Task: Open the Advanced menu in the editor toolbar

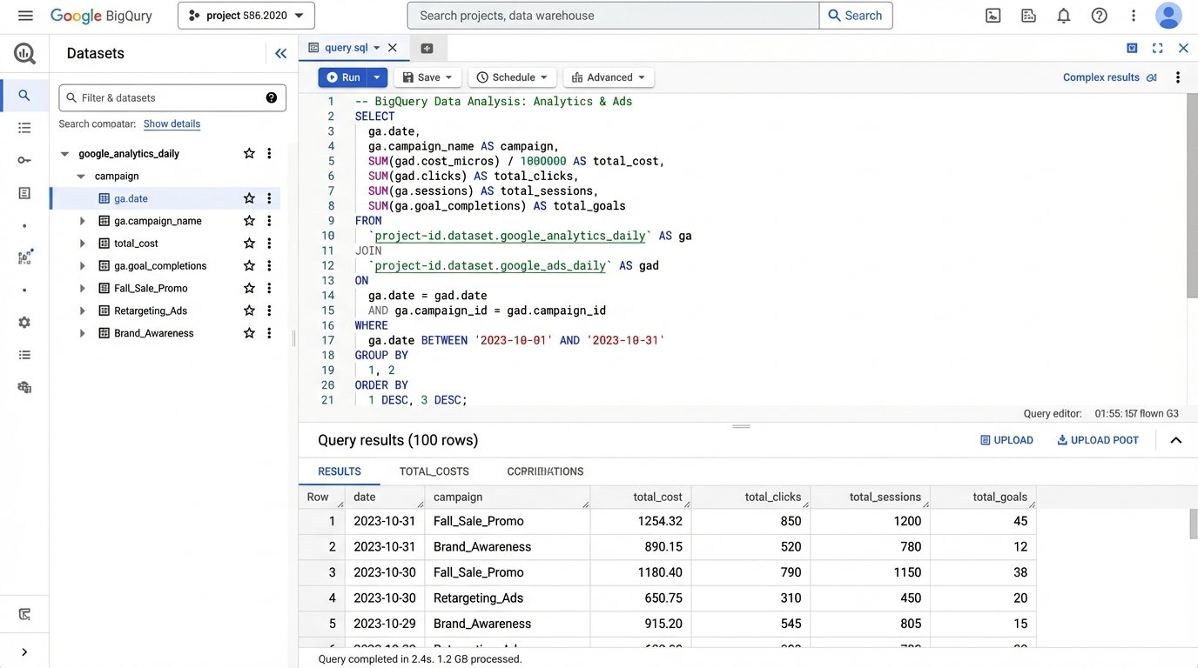Action: (608, 77)
